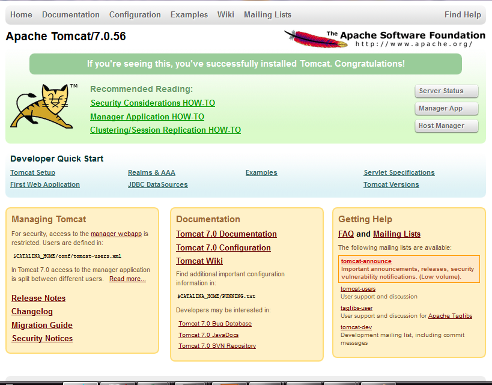Visit the Tomcat Wiki link
Screen dimensions: 492x385
tap(199, 261)
